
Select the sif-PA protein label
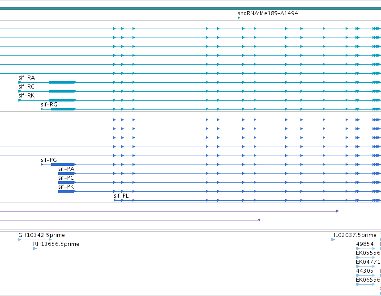[66, 169]
